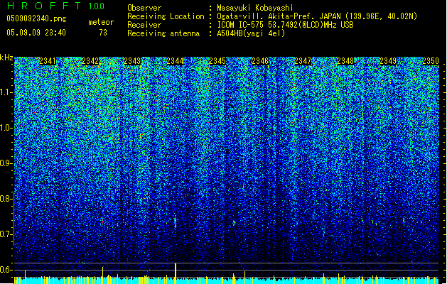This screenshot has height=284, width=447.
Task: Click the 0.9 frequency axis label
Action: click(x=6, y=163)
